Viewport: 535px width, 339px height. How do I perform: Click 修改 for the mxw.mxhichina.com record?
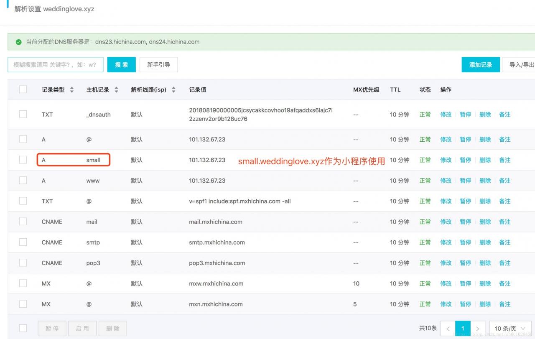click(x=446, y=283)
